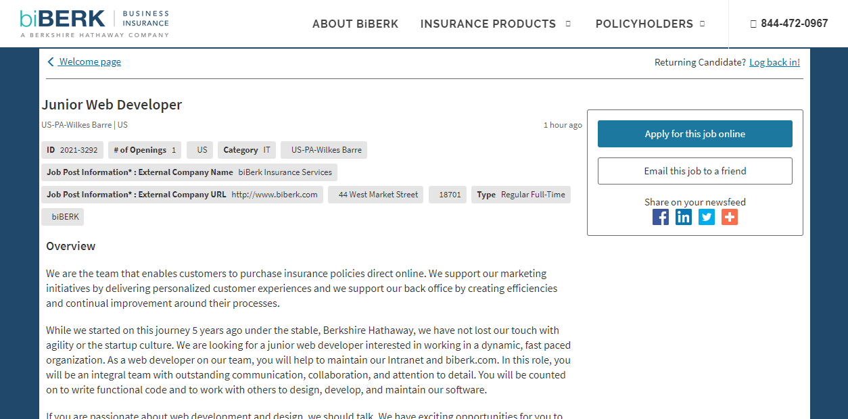Share job on Facebook
Screen dimensions: 848x419
(x=661, y=217)
